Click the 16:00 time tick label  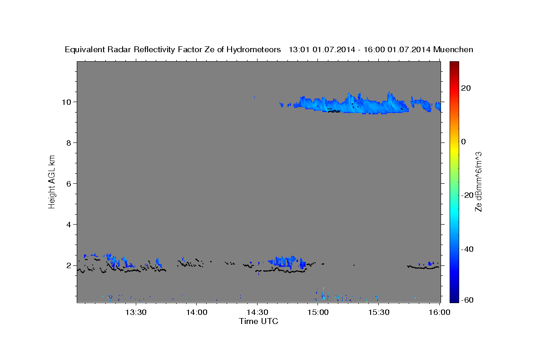(439, 312)
